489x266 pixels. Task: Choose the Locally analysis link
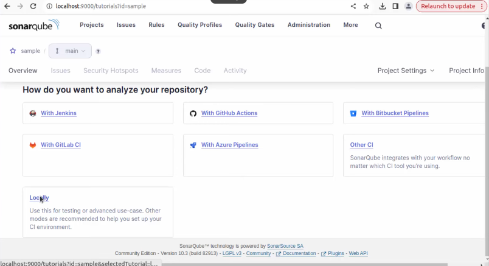pyautogui.click(x=39, y=198)
